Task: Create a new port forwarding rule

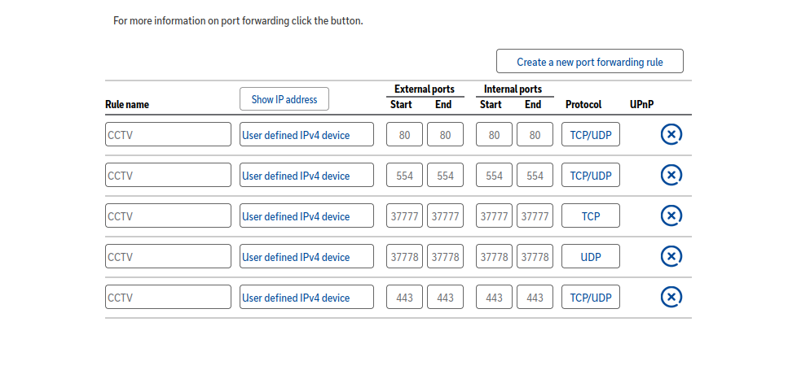Action: tap(589, 62)
